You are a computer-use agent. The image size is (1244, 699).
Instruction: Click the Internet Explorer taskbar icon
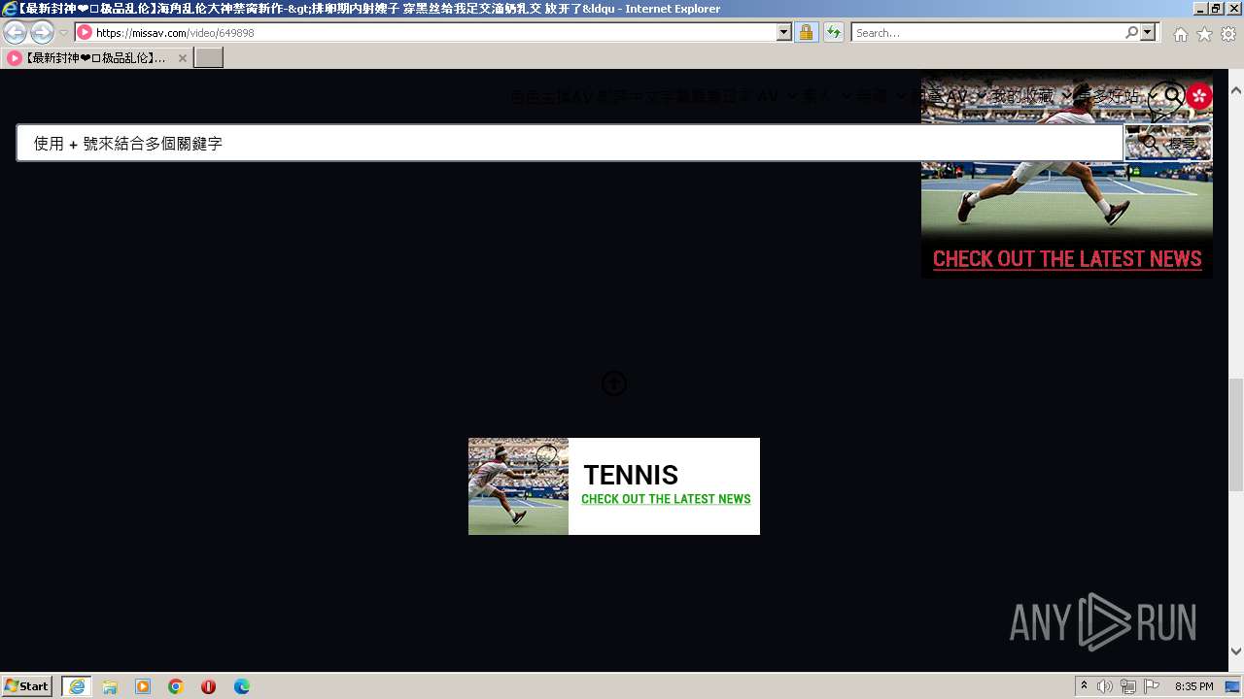click(77, 686)
